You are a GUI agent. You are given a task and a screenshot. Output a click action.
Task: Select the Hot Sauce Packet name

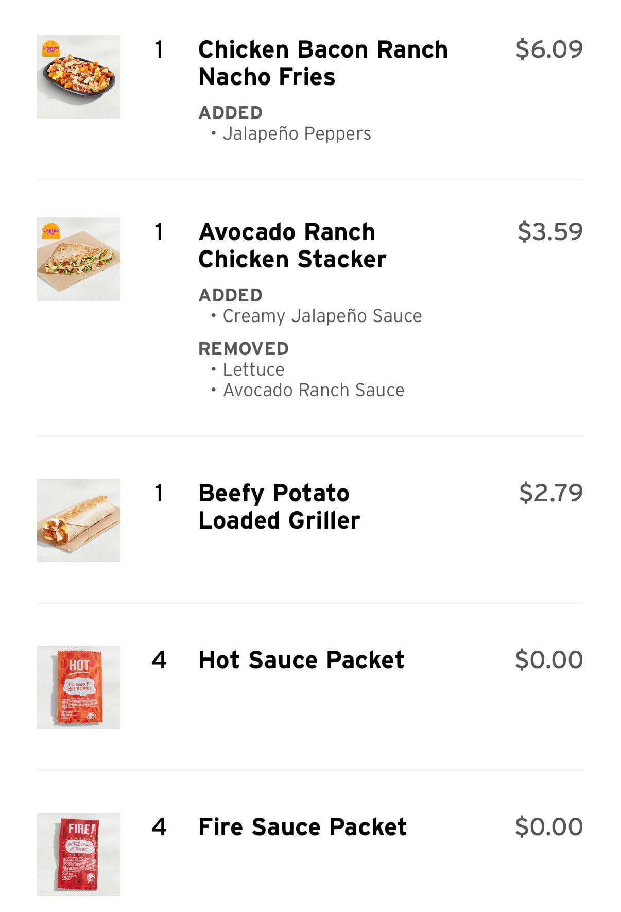coord(301,660)
